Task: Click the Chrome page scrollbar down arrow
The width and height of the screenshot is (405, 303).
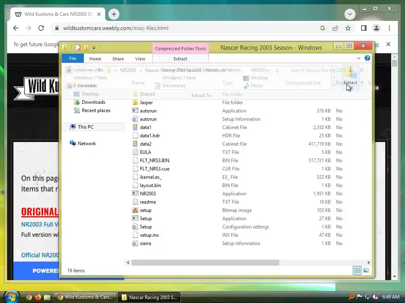Action: (x=394, y=277)
